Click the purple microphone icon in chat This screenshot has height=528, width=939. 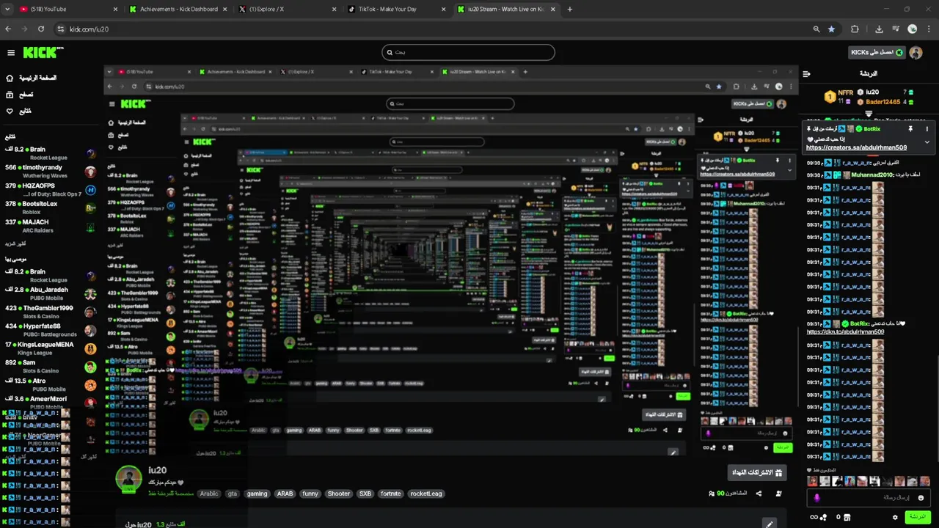point(817,498)
